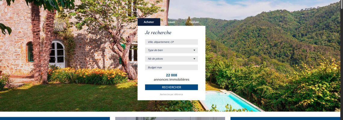Screen dimensions: 343x120
Task: Open the middle photo card below hero
Action: (x=170, y=118)
